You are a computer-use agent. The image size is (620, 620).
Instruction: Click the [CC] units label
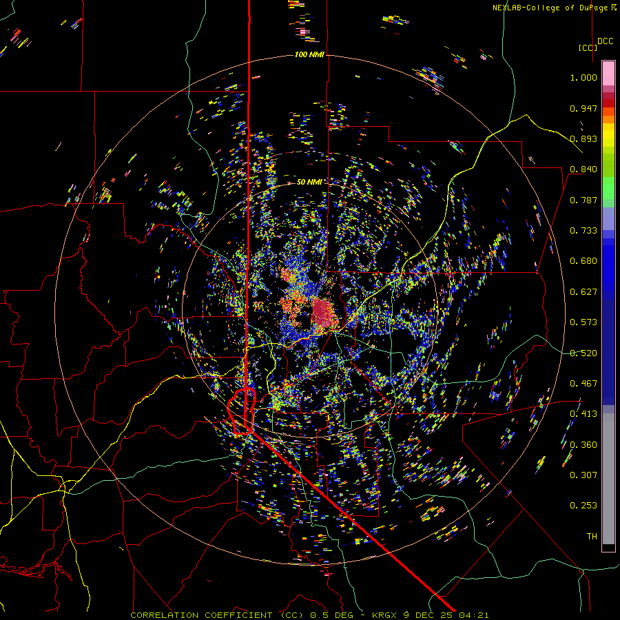point(588,48)
